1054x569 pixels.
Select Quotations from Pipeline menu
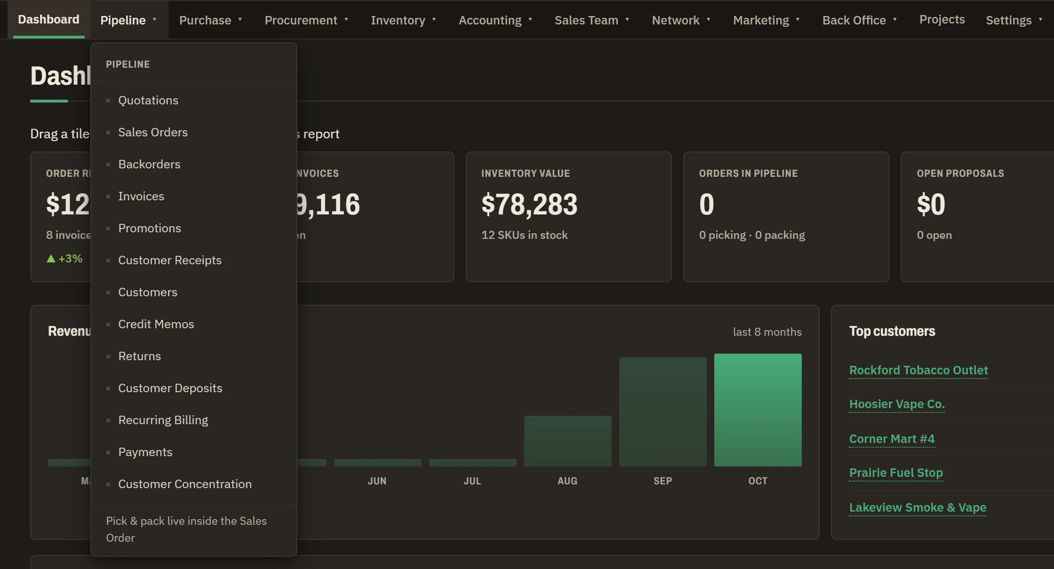(x=193, y=100)
